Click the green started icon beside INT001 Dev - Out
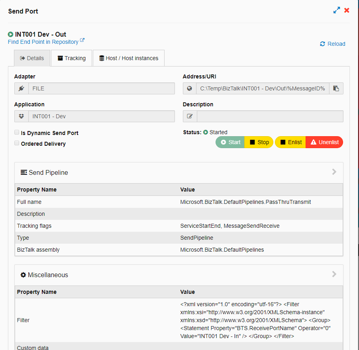The height and width of the screenshot is (350, 359). click(10, 34)
